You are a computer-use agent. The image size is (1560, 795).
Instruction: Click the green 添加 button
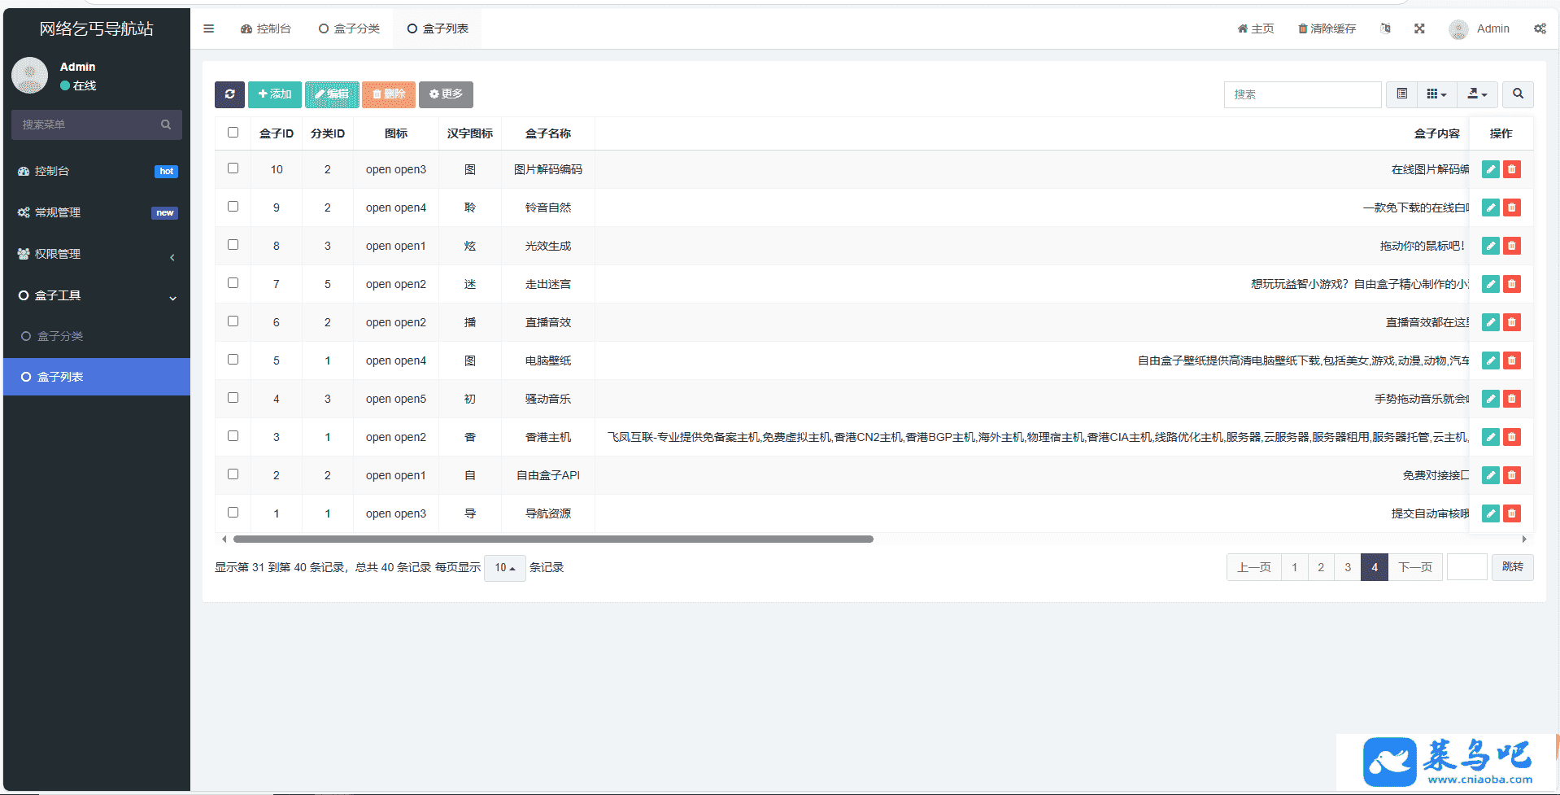(275, 94)
